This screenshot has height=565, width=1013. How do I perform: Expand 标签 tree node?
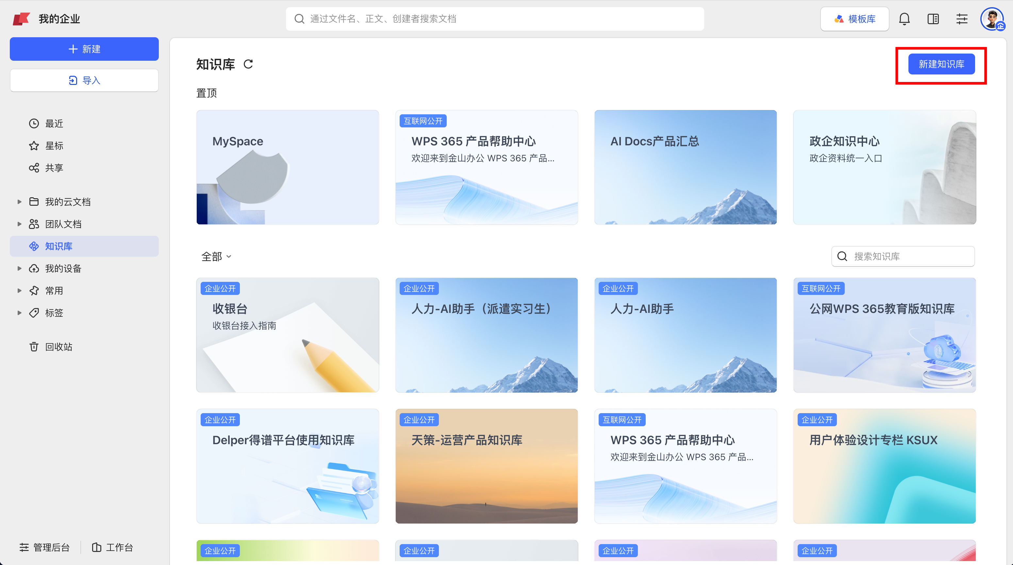[x=19, y=313]
